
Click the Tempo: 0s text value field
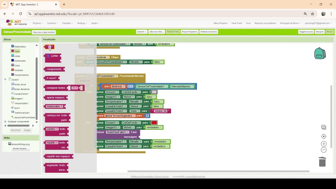(160, 111)
